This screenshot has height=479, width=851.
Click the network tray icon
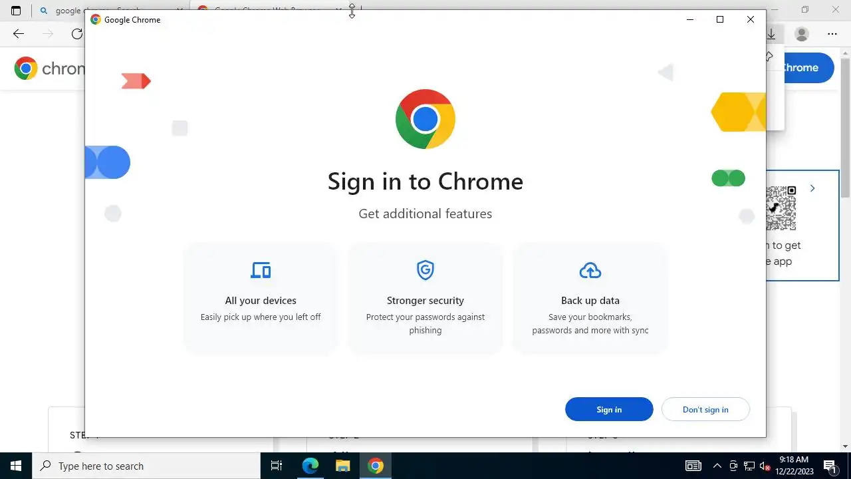tap(749, 466)
